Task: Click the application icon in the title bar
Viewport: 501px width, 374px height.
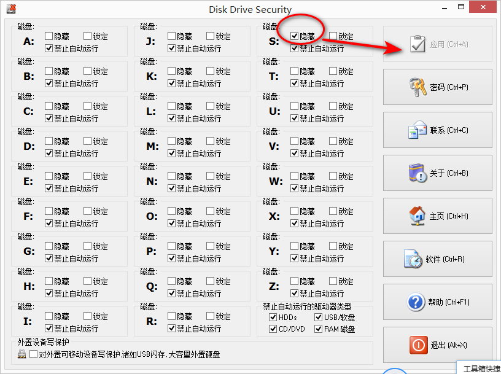Action: pyautogui.click(x=11, y=9)
